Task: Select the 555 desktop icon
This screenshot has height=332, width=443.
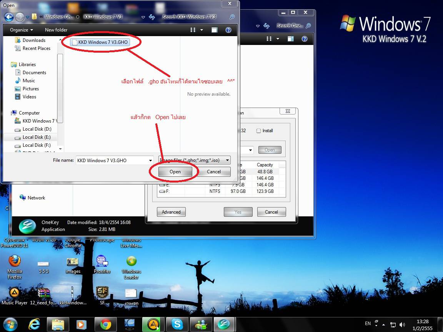Action: [43, 267]
